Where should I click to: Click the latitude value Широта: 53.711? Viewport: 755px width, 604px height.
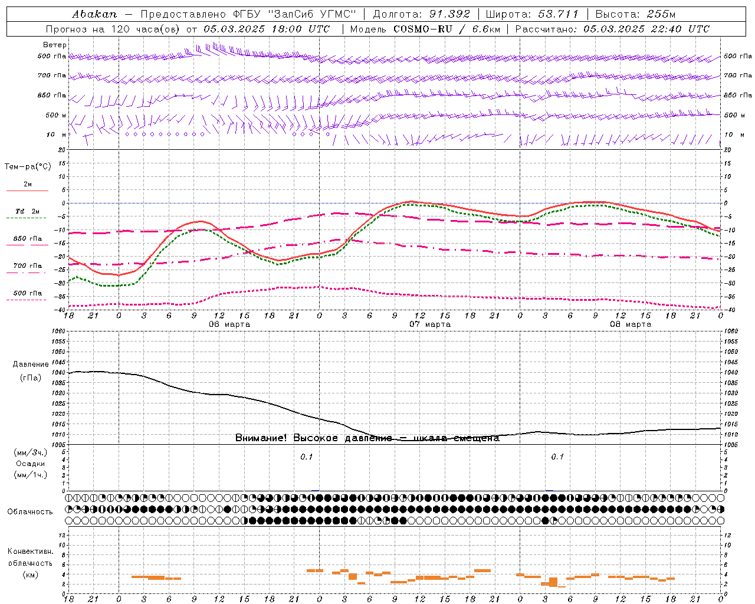pos(533,14)
